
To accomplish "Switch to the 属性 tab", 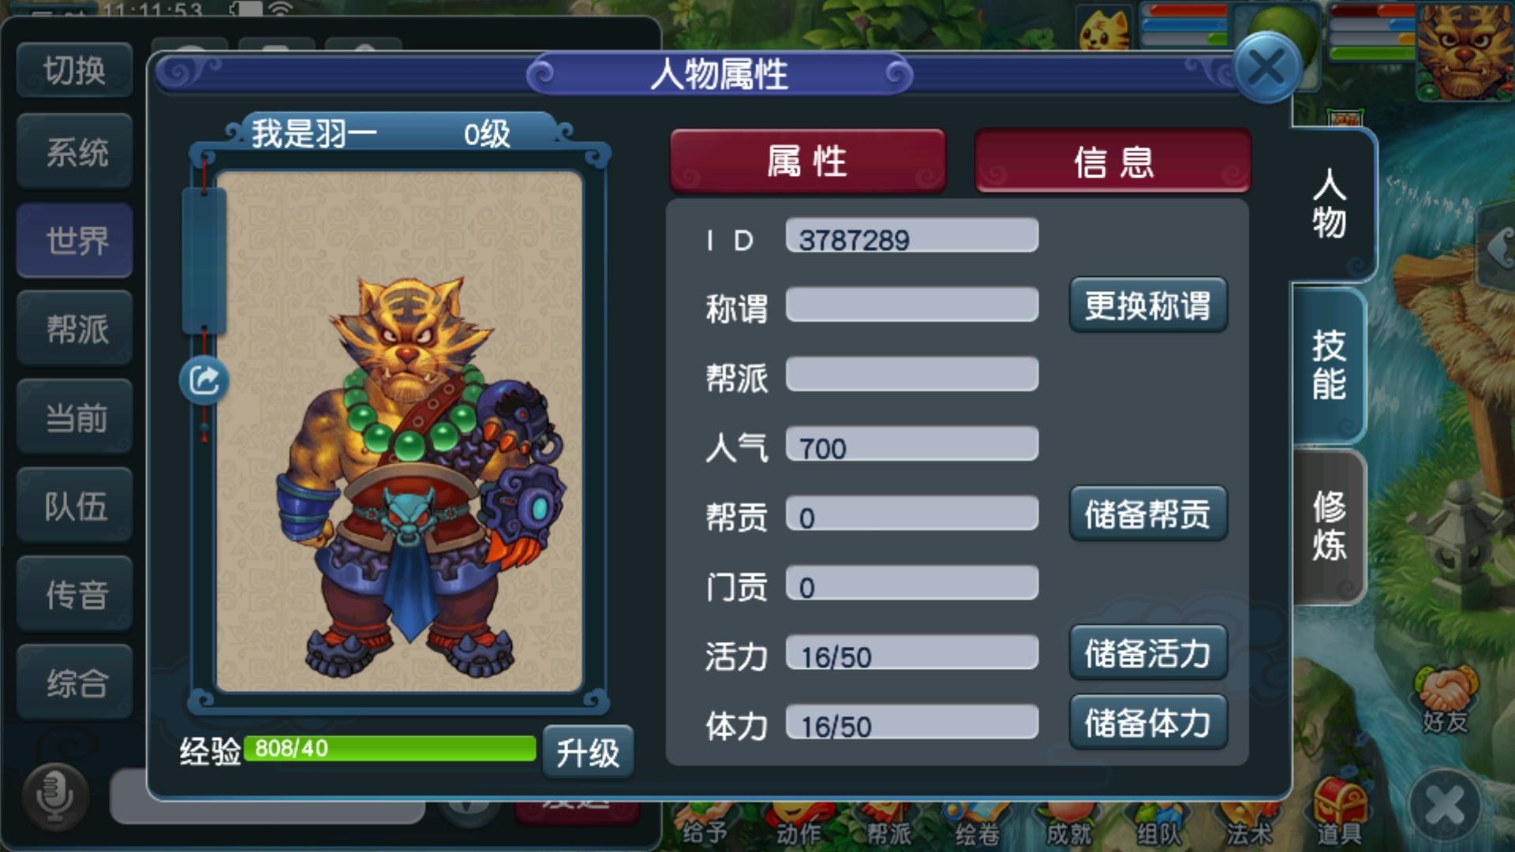I will pos(807,161).
